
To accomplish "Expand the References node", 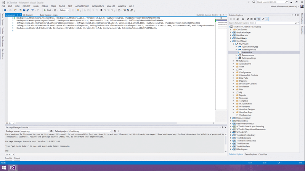I will (234, 61).
